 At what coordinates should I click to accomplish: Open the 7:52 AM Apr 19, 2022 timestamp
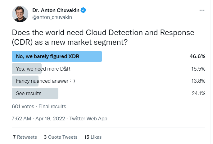click(38, 118)
